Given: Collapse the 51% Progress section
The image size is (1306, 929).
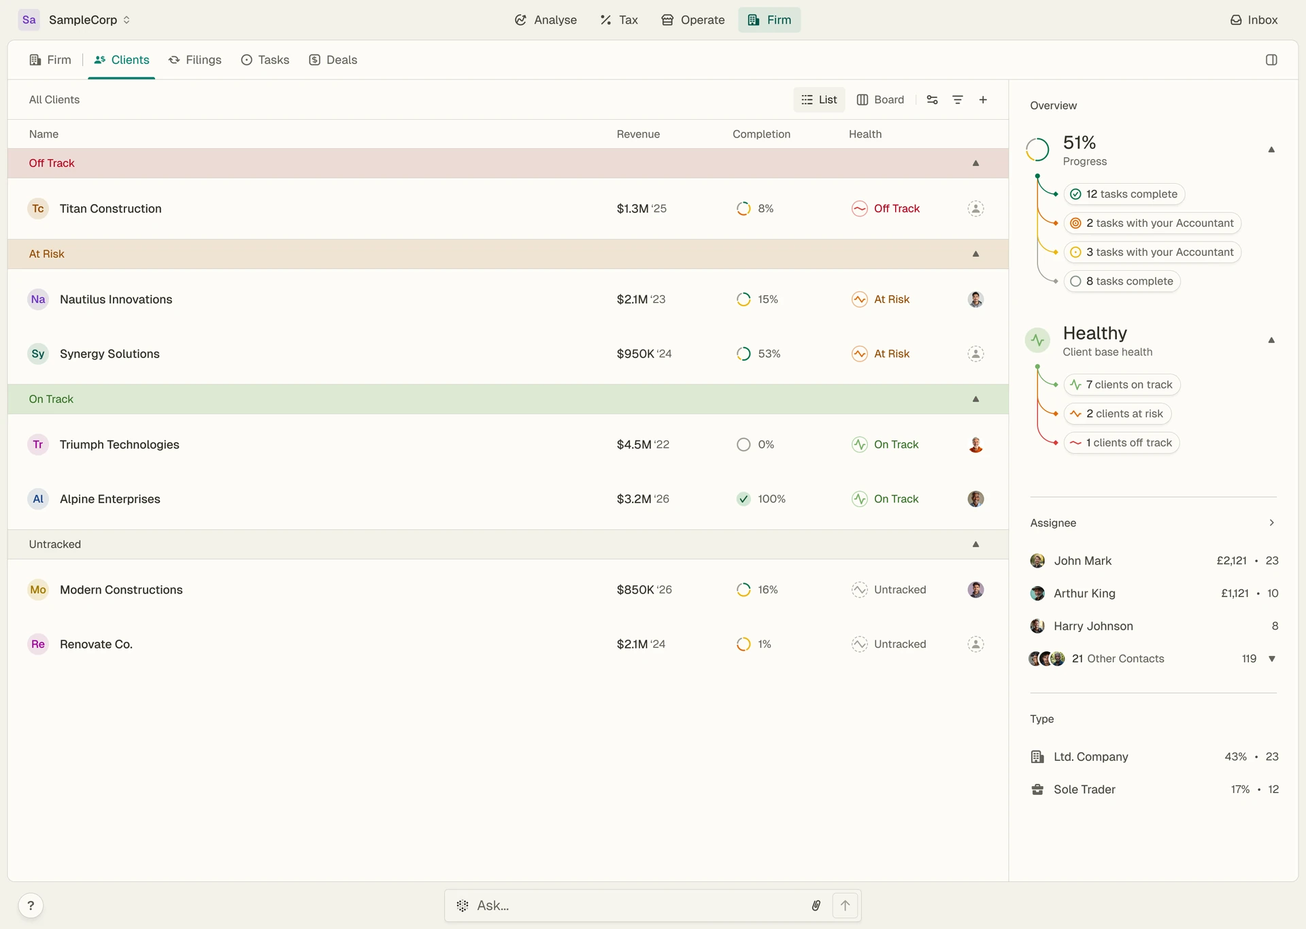Looking at the screenshot, I should point(1271,150).
